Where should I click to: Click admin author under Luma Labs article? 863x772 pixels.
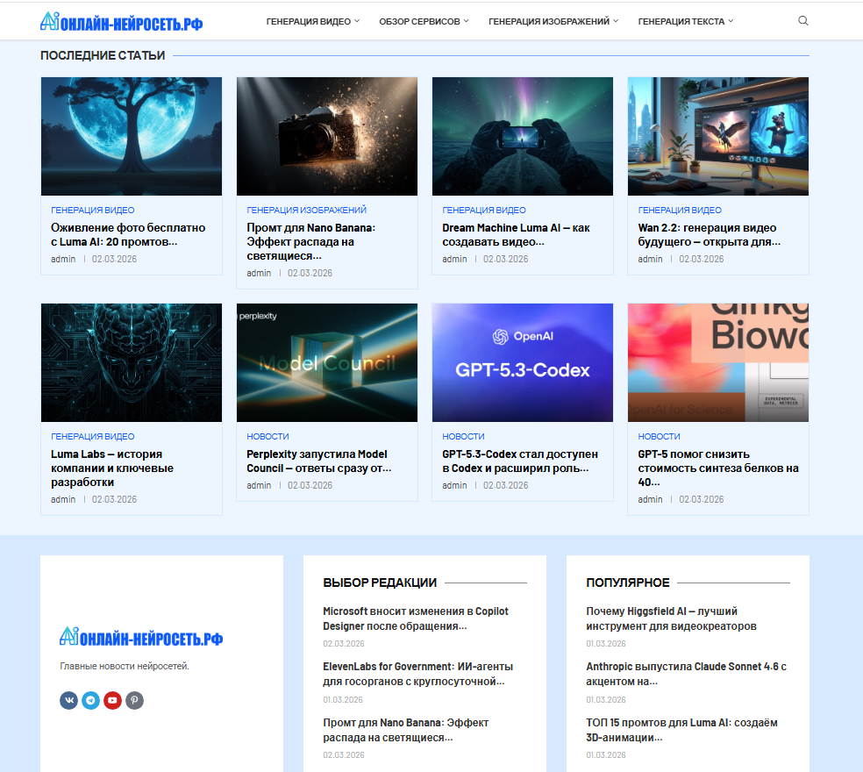click(63, 499)
